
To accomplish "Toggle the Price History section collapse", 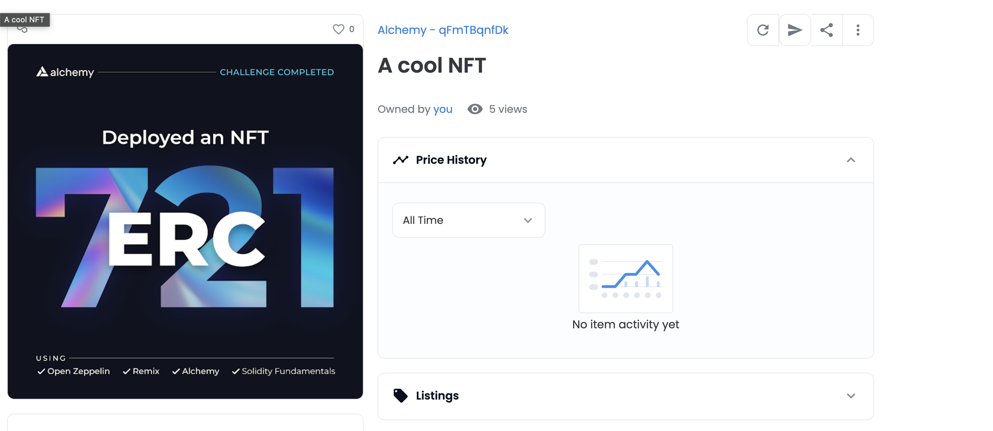I will click(x=852, y=160).
